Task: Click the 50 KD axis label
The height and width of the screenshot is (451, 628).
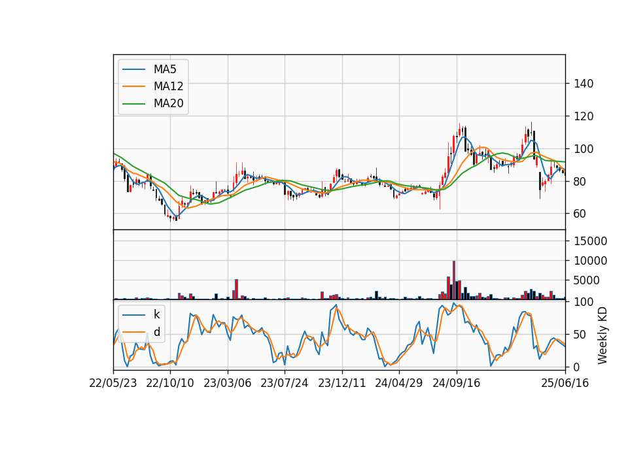Action: [580, 334]
